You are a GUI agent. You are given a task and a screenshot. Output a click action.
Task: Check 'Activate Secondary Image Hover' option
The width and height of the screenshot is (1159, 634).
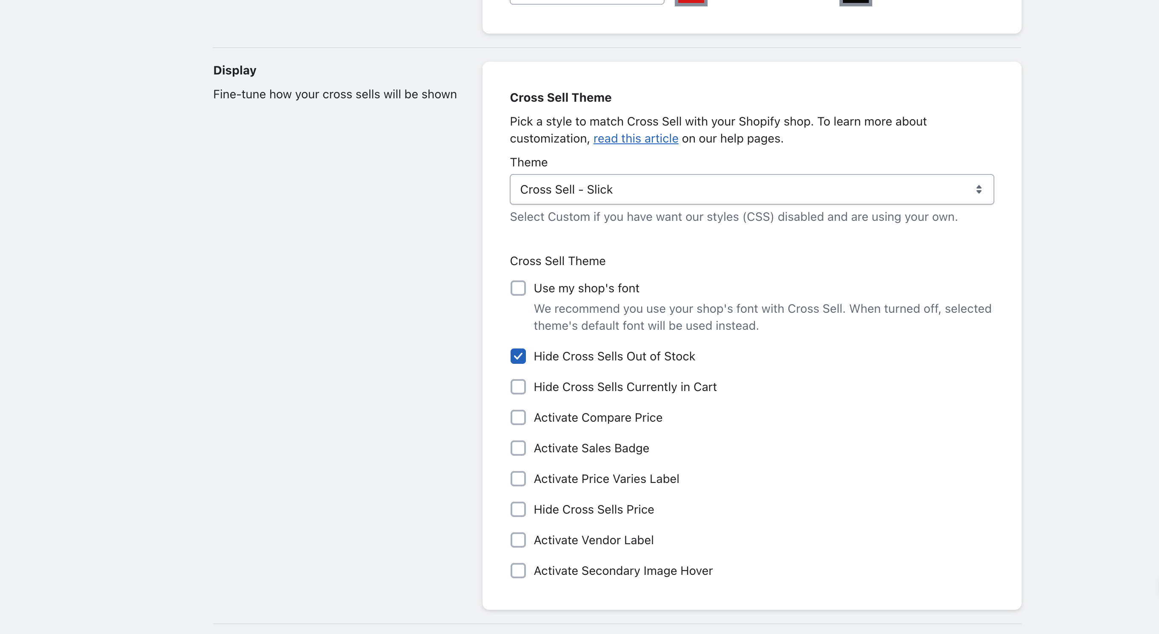point(518,571)
